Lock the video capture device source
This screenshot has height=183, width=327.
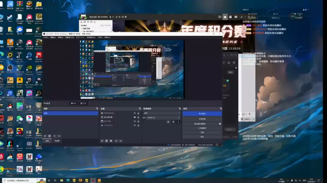(138, 113)
